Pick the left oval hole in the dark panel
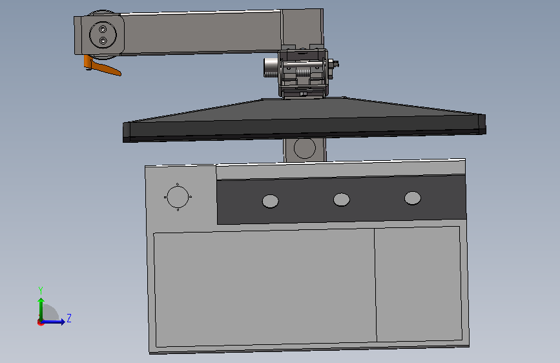 click(x=271, y=201)
